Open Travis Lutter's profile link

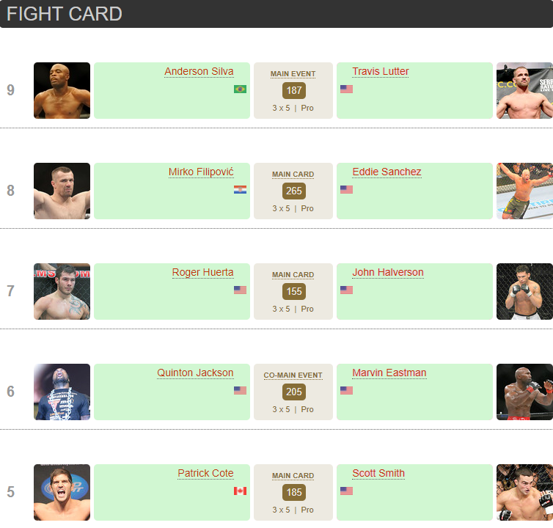pyautogui.click(x=380, y=71)
